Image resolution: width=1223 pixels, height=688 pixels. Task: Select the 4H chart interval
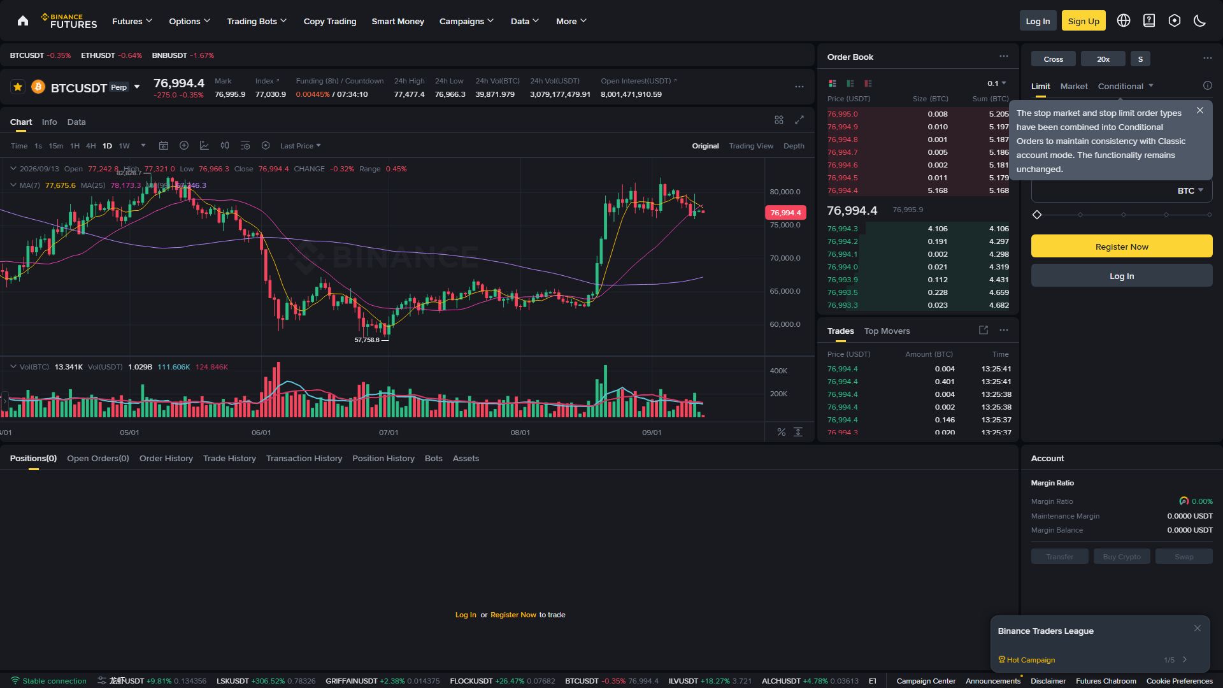tap(91, 146)
